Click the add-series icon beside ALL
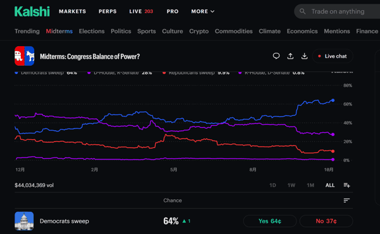The image size is (380, 234). [x=347, y=185]
